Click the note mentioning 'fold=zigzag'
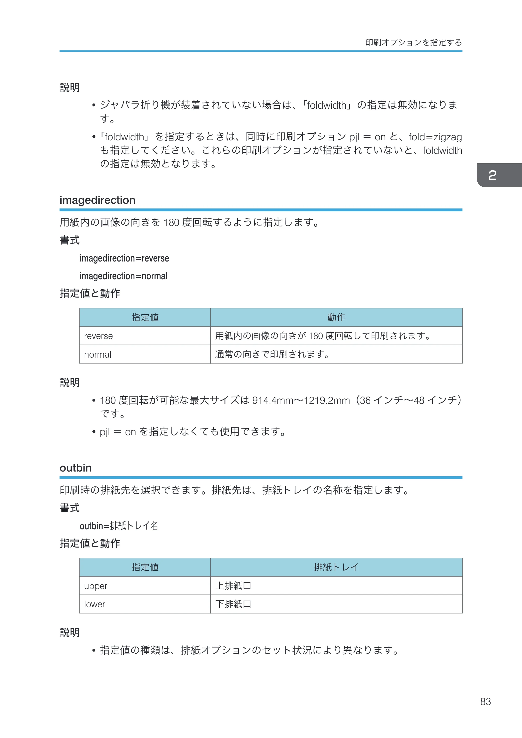The width and height of the screenshot is (522, 738). [x=281, y=150]
